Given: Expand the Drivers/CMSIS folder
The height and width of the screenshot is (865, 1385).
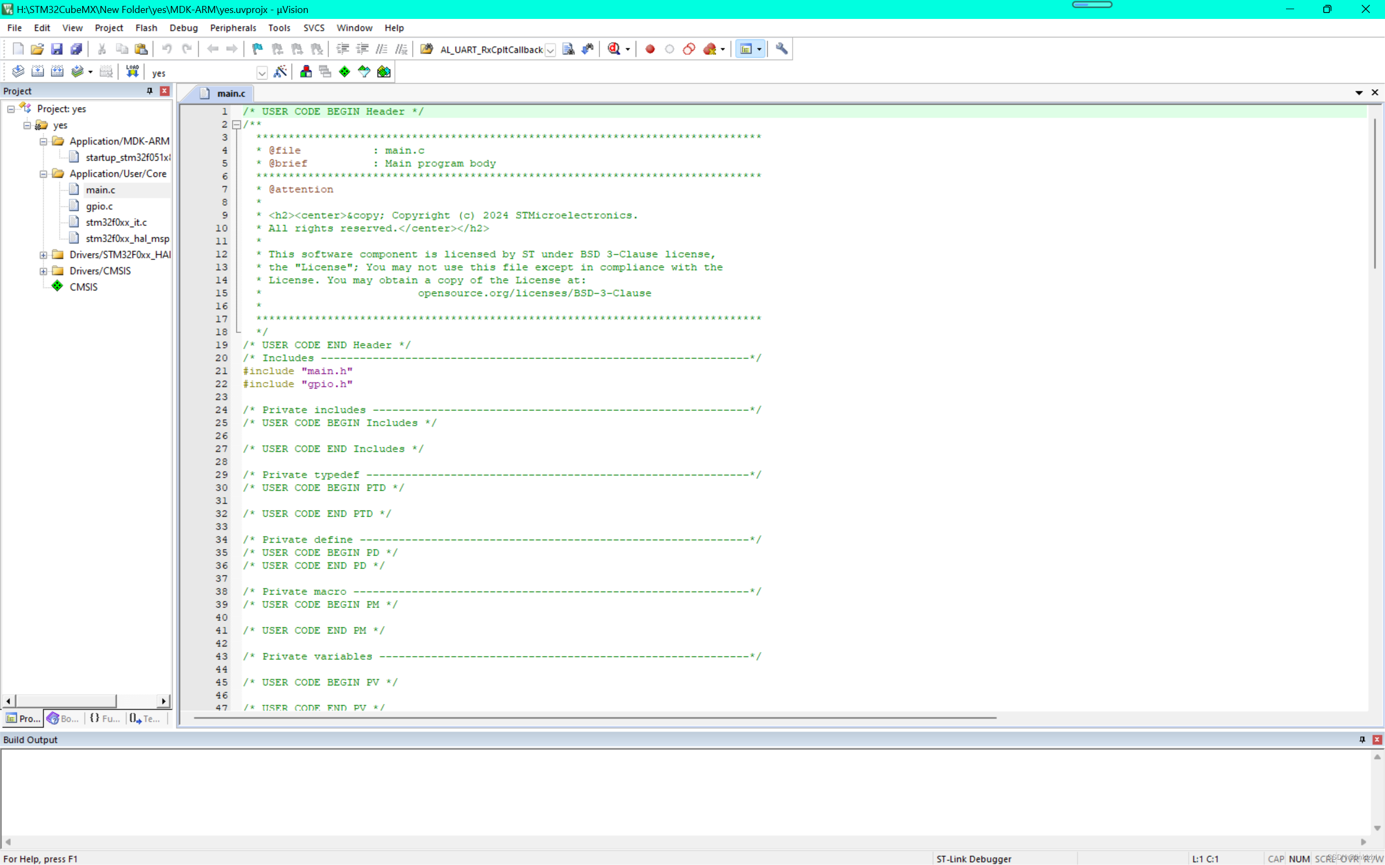Looking at the screenshot, I should pos(43,271).
